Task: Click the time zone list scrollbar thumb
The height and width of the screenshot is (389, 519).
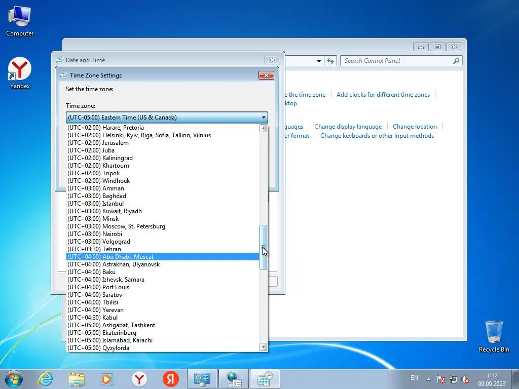Action: tap(264, 247)
